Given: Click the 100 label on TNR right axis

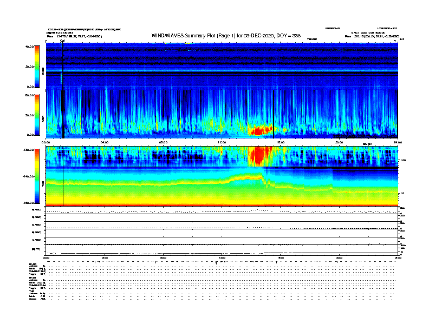Looking at the screenshot, I should point(403,160).
